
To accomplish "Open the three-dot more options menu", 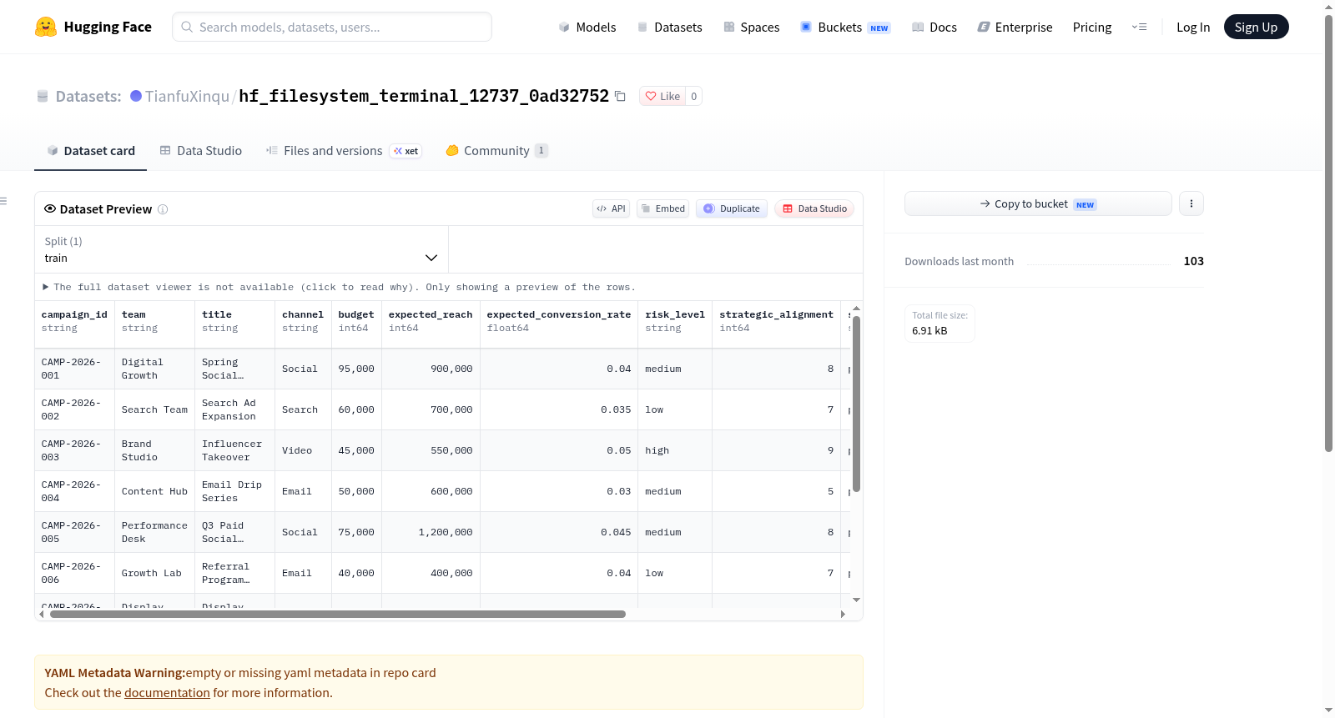I will tap(1191, 203).
